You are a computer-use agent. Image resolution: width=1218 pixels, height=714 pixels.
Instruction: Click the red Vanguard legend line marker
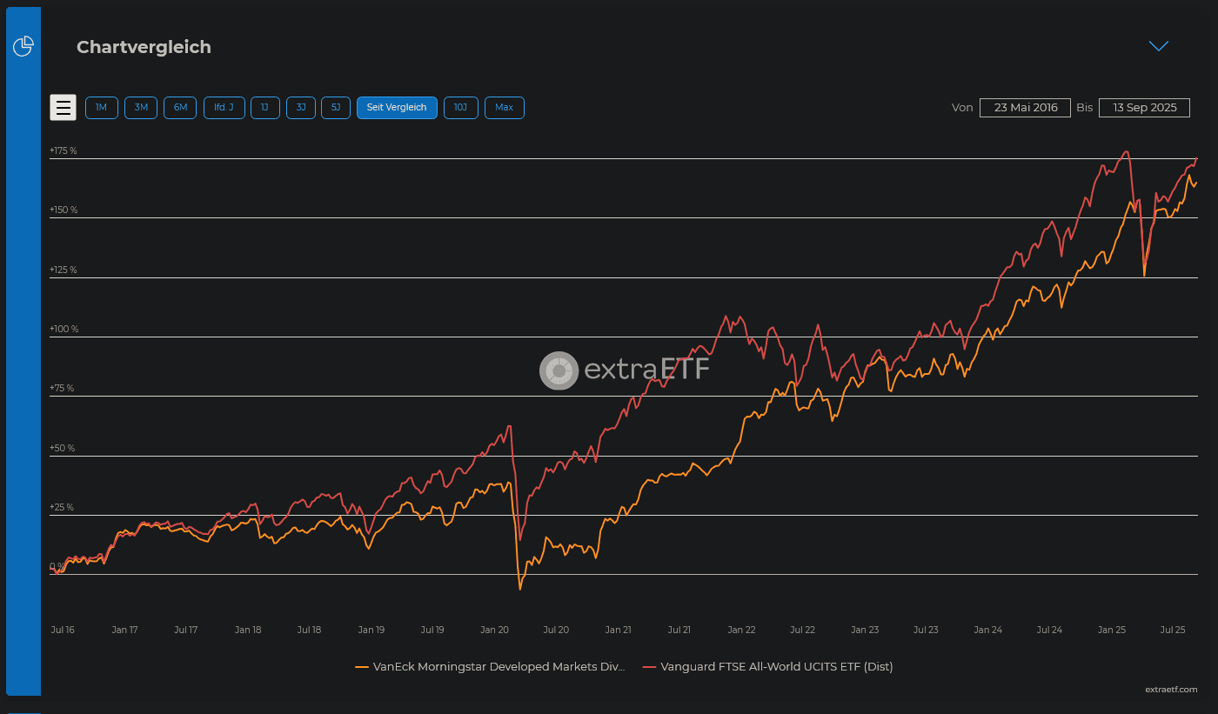[x=649, y=667]
